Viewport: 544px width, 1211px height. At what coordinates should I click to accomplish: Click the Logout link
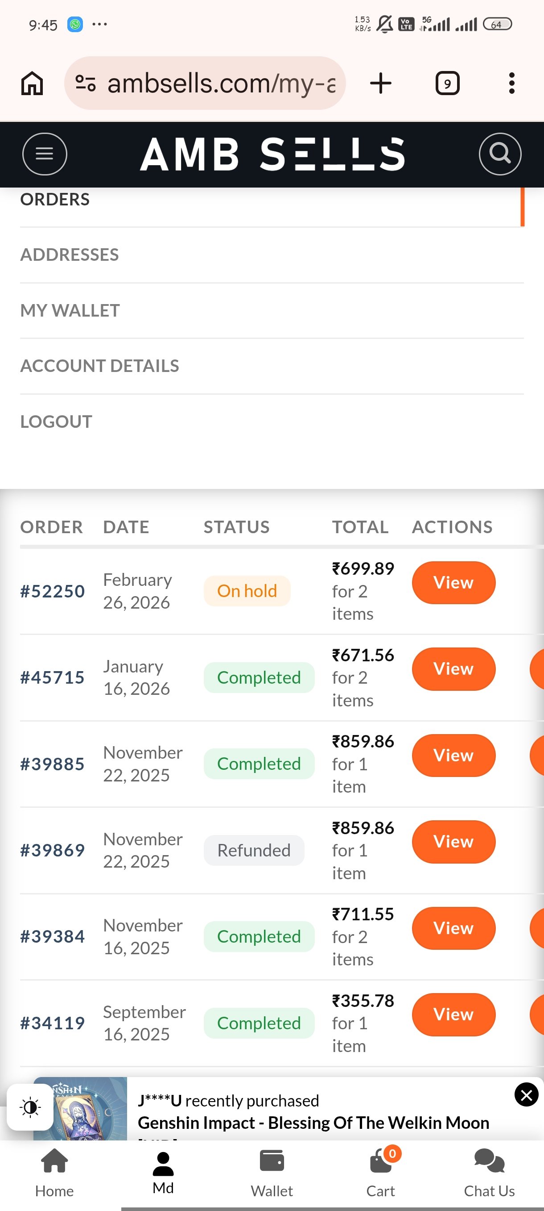56,422
